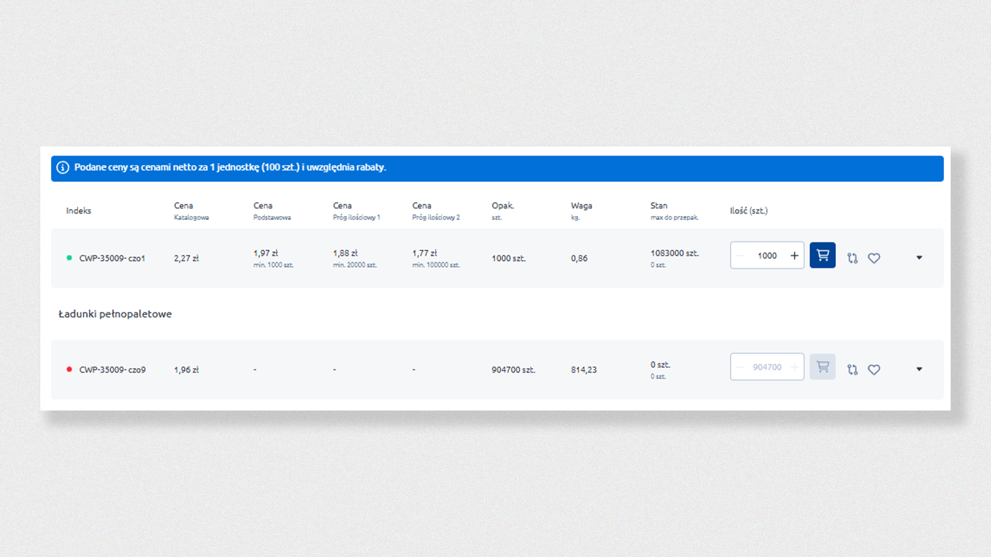This screenshot has width=991, height=557.
Task: Click plus stepper in 904700 quantity box
Action: [x=794, y=367]
